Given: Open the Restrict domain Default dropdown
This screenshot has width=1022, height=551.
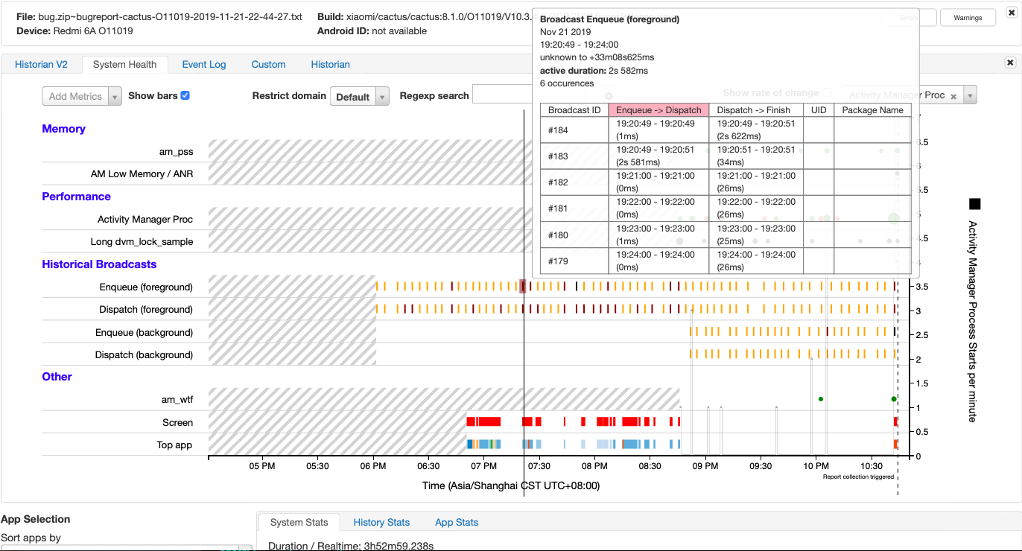Looking at the screenshot, I should [360, 97].
